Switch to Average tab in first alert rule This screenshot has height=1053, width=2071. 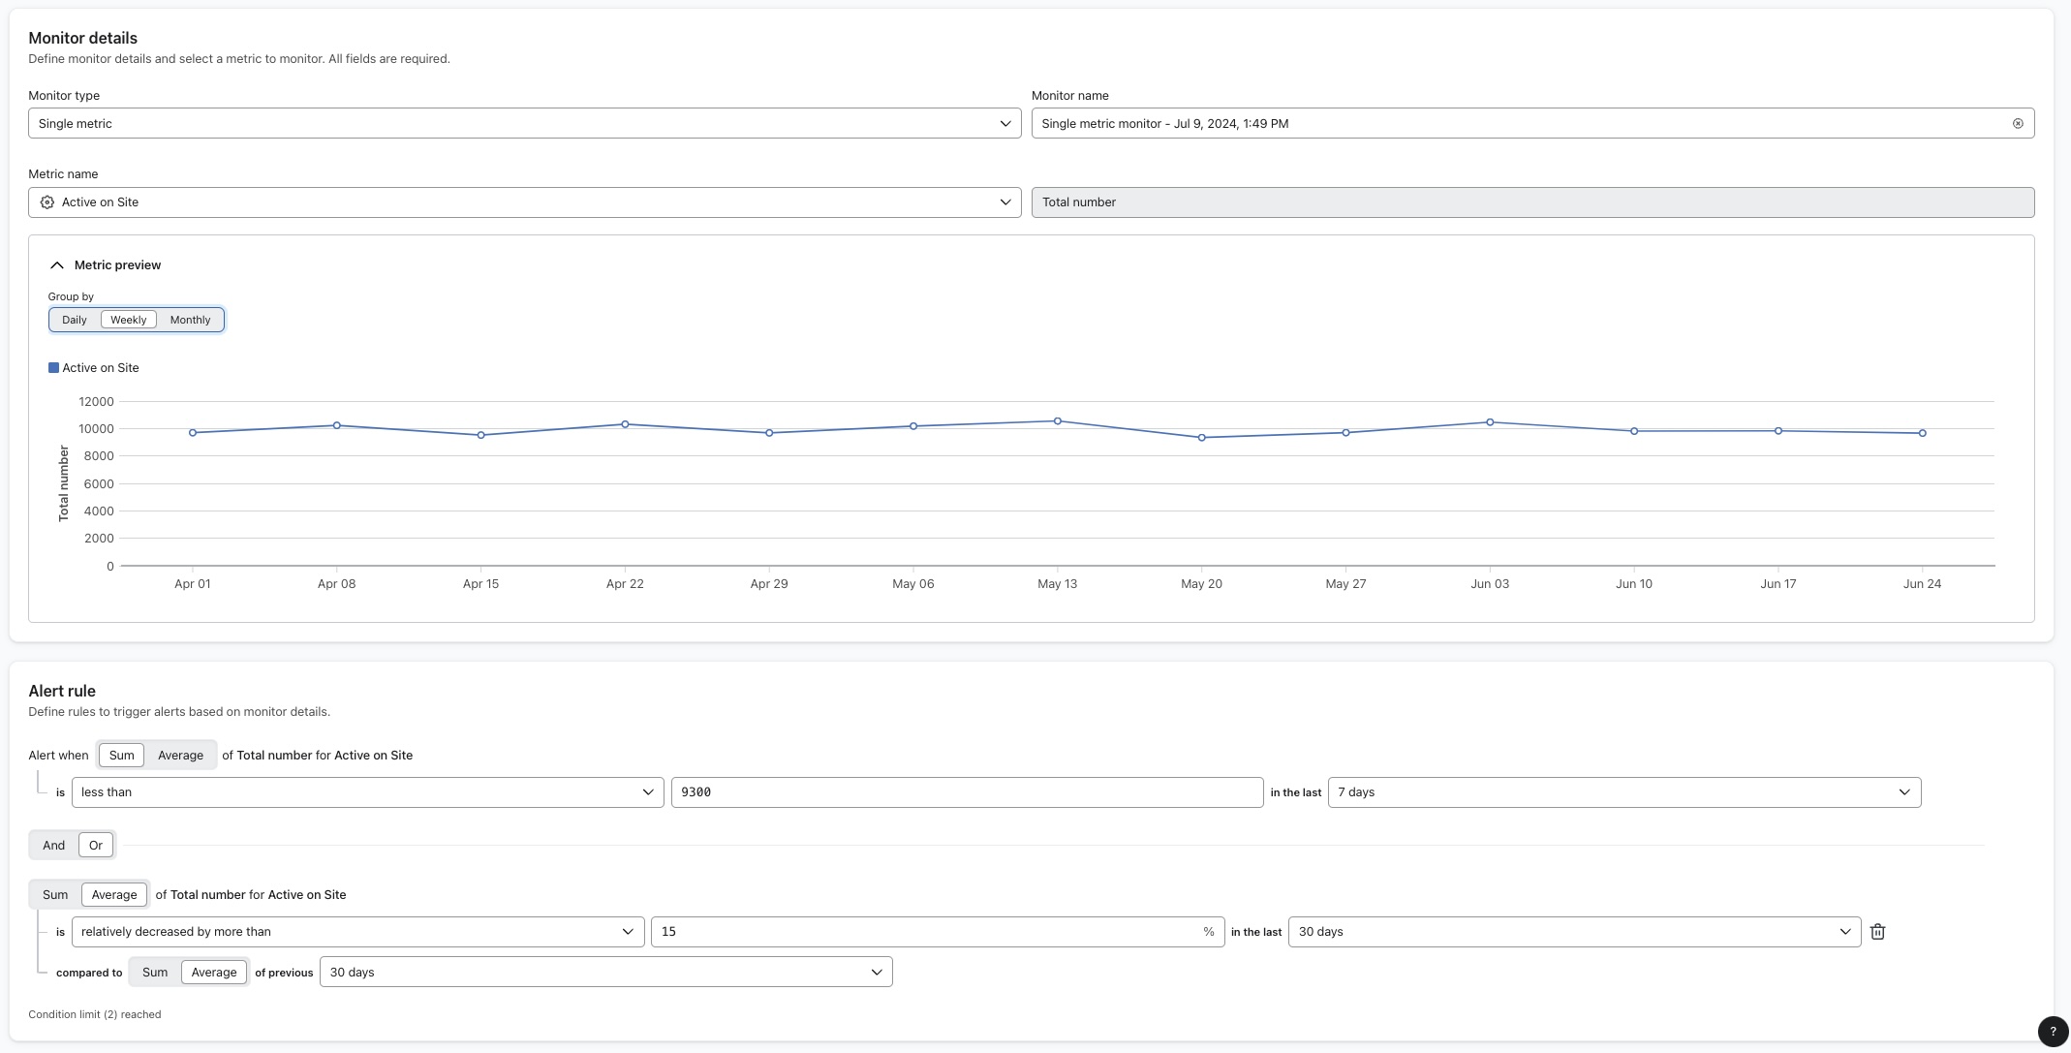tap(180, 754)
